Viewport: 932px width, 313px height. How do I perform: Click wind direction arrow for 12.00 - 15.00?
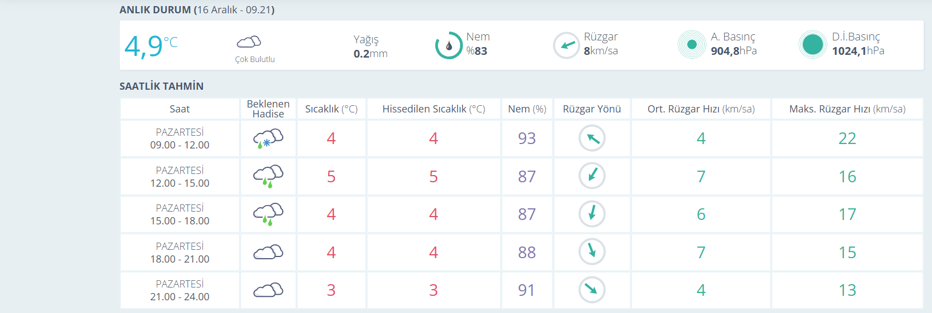(x=592, y=176)
